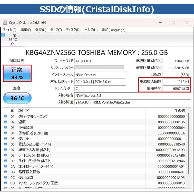Click raw value 000000000000A
This screenshot has height=194, width=194.
coord(171,133)
